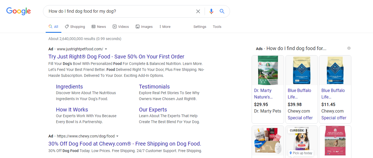Viewport: 373px width, 158px height.
Task: Click the Dr. Marty Pets seller name
Action: click(268, 111)
